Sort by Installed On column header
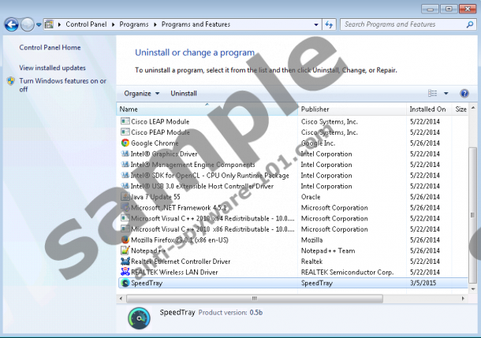 pos(427,109)
